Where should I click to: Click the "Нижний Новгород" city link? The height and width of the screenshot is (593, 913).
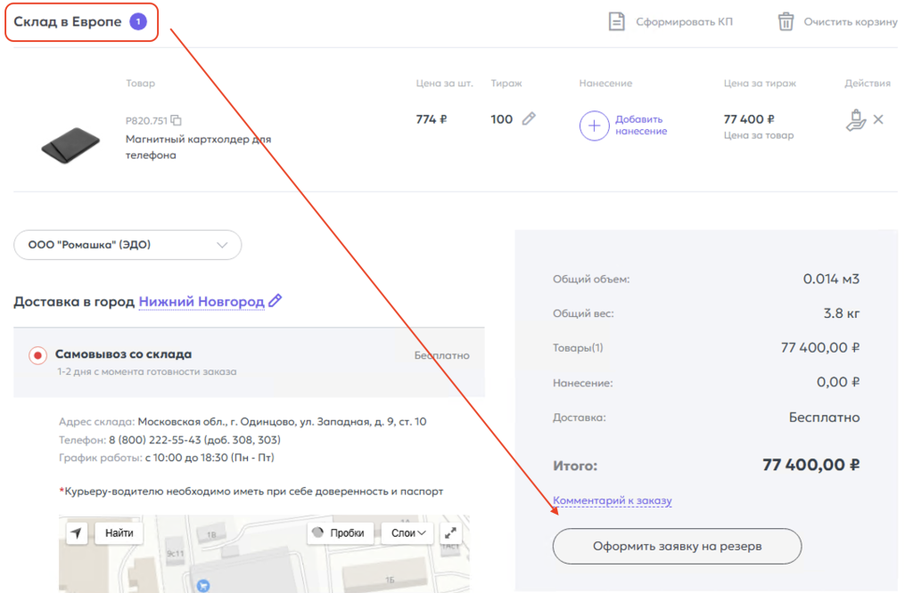(202, 302)
